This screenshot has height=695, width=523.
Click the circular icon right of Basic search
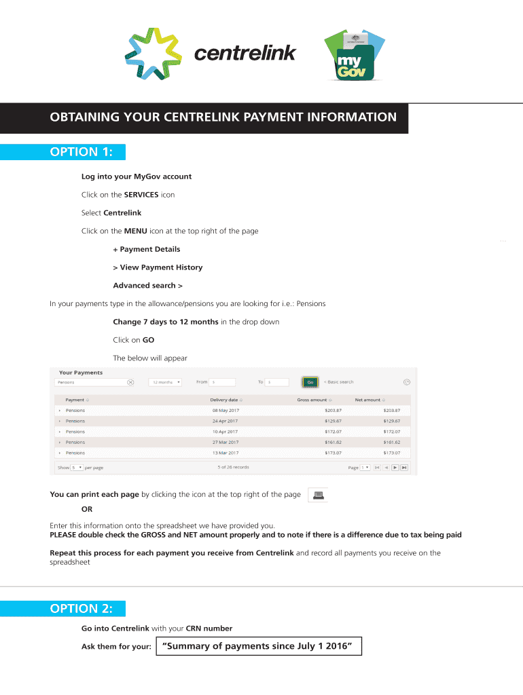click(406, 382)
